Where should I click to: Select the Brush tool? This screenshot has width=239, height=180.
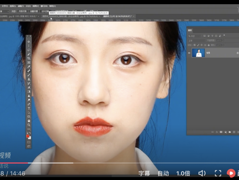(29, 75)
